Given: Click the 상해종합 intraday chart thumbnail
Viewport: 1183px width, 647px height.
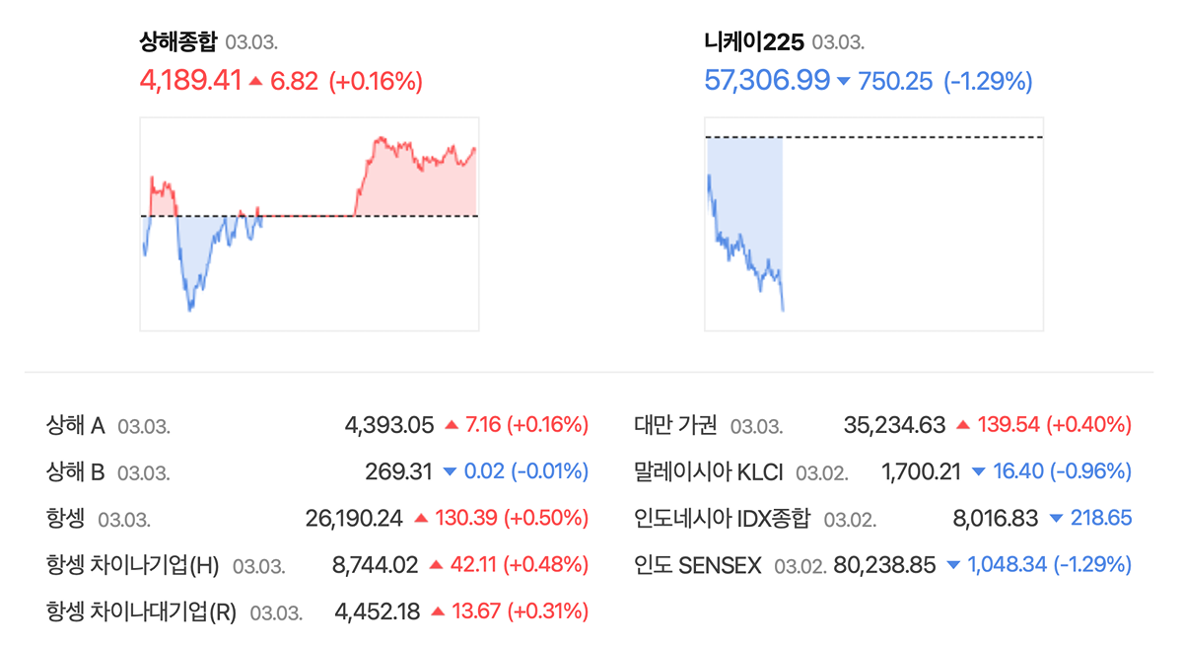Looking at the screenshot, I should click(310, 224).
